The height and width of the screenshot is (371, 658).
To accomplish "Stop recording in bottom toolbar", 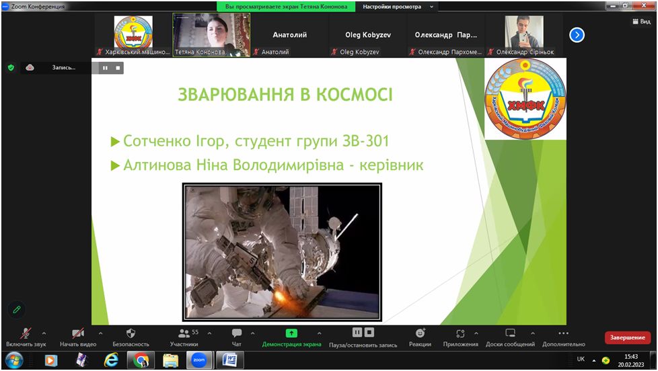I will [x=369, y=333].
